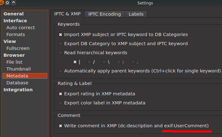The image size is (222, 137).
Task: Uncheck Write comment in XMP option
Action: (x=61, y=126)
